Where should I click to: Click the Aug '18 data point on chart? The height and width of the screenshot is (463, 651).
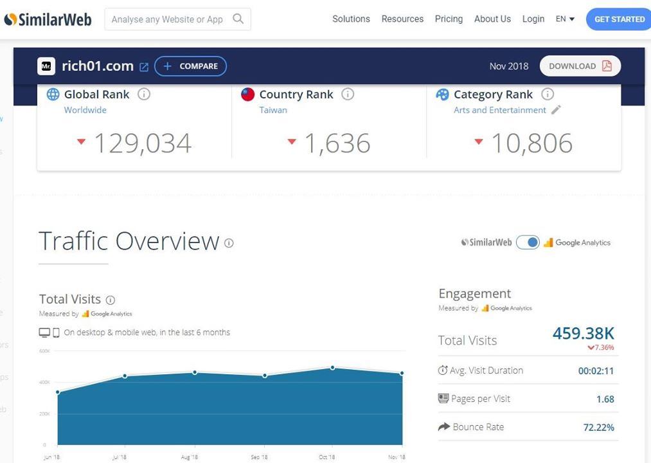[195, 372]
